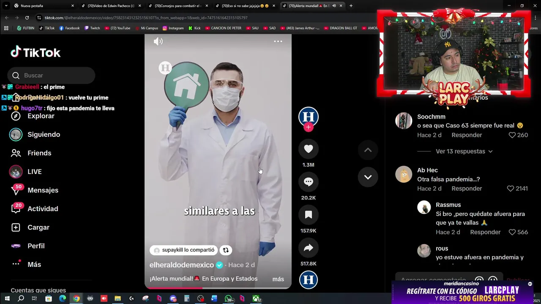Open Soochmm's profile avatar
This screenshot has width=541, height=304.
(404, 121)
